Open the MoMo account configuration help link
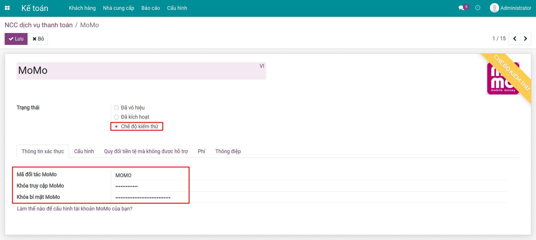This screenshot has height=240, width=536. (75, 209)
